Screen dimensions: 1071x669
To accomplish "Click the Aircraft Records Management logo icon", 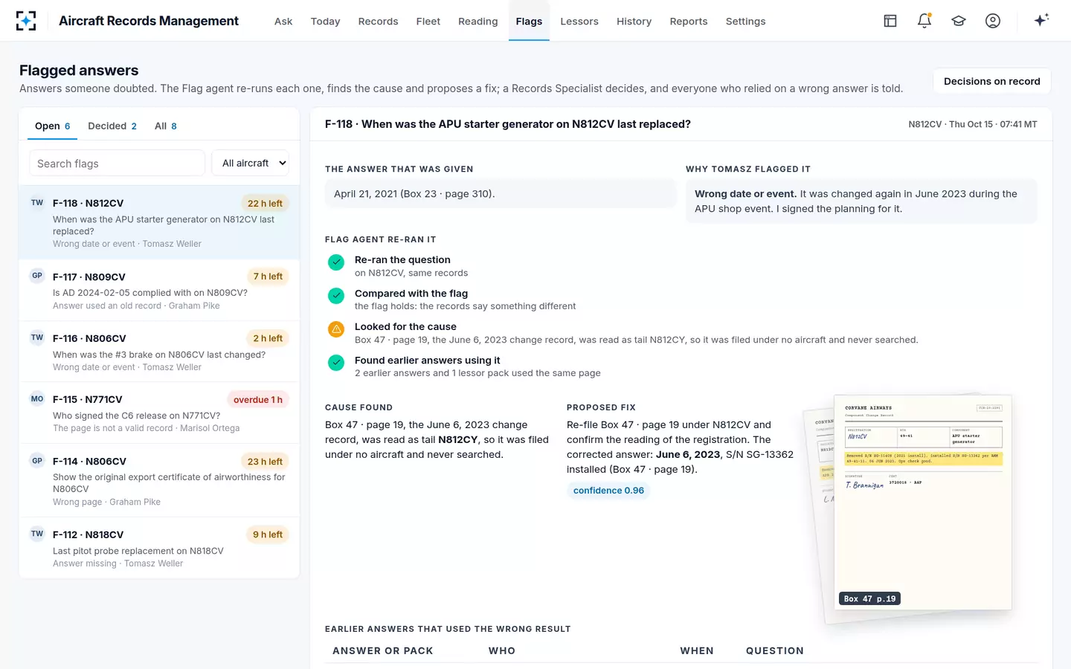I will click(x=26, y=21).
